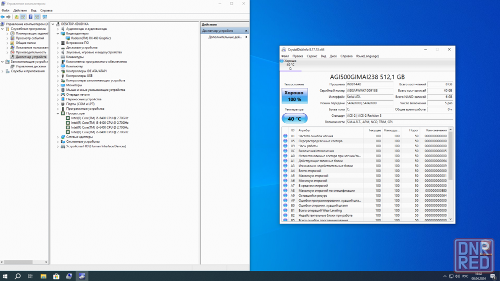Collapse the Процессоры category
The image size is (500, 281).
[x=58, y=113]
